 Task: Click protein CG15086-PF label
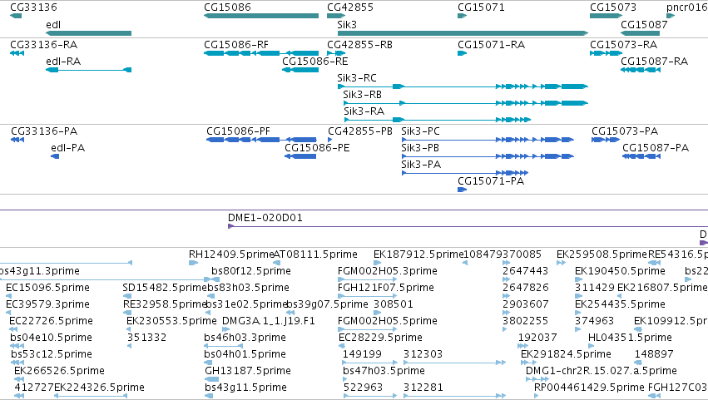tap(238, 131)
